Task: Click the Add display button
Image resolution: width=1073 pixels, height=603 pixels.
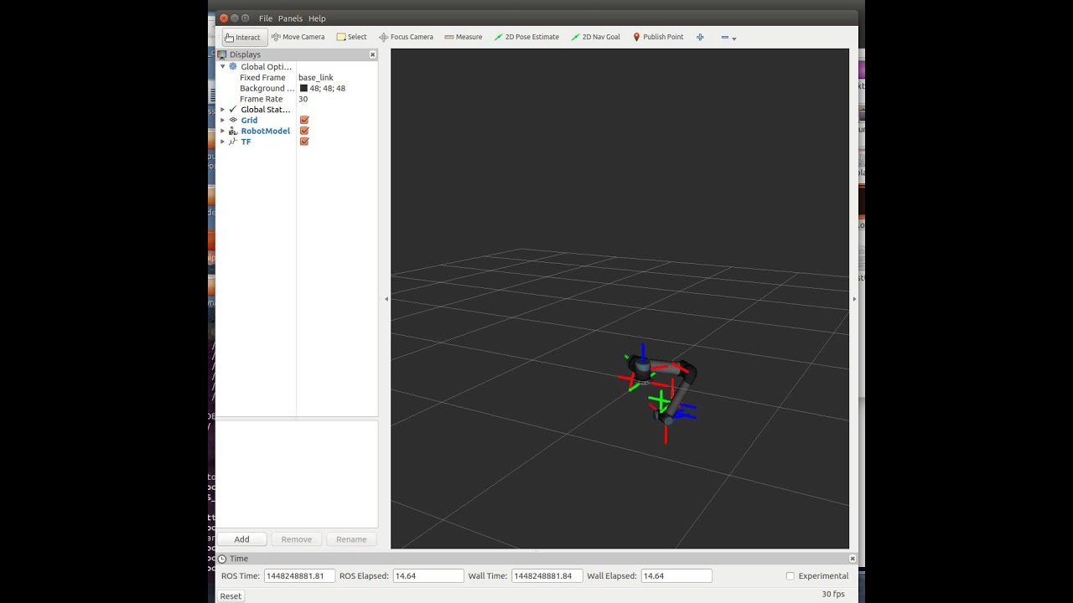Action: click(241, 539)
